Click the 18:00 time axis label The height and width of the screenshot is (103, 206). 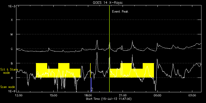[88, 95]
